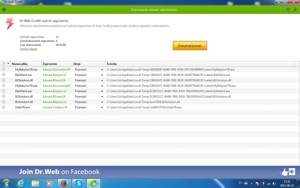Open the Windows Start orb

click(x=6, y=183)
